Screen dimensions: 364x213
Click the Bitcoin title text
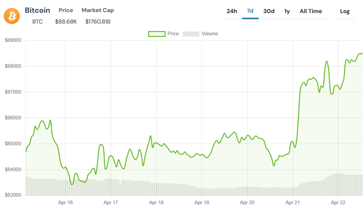37,10
